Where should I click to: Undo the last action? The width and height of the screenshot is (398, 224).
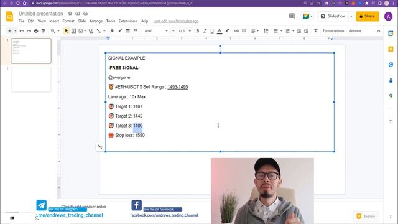pyautogui.click(x=22, y=31)
